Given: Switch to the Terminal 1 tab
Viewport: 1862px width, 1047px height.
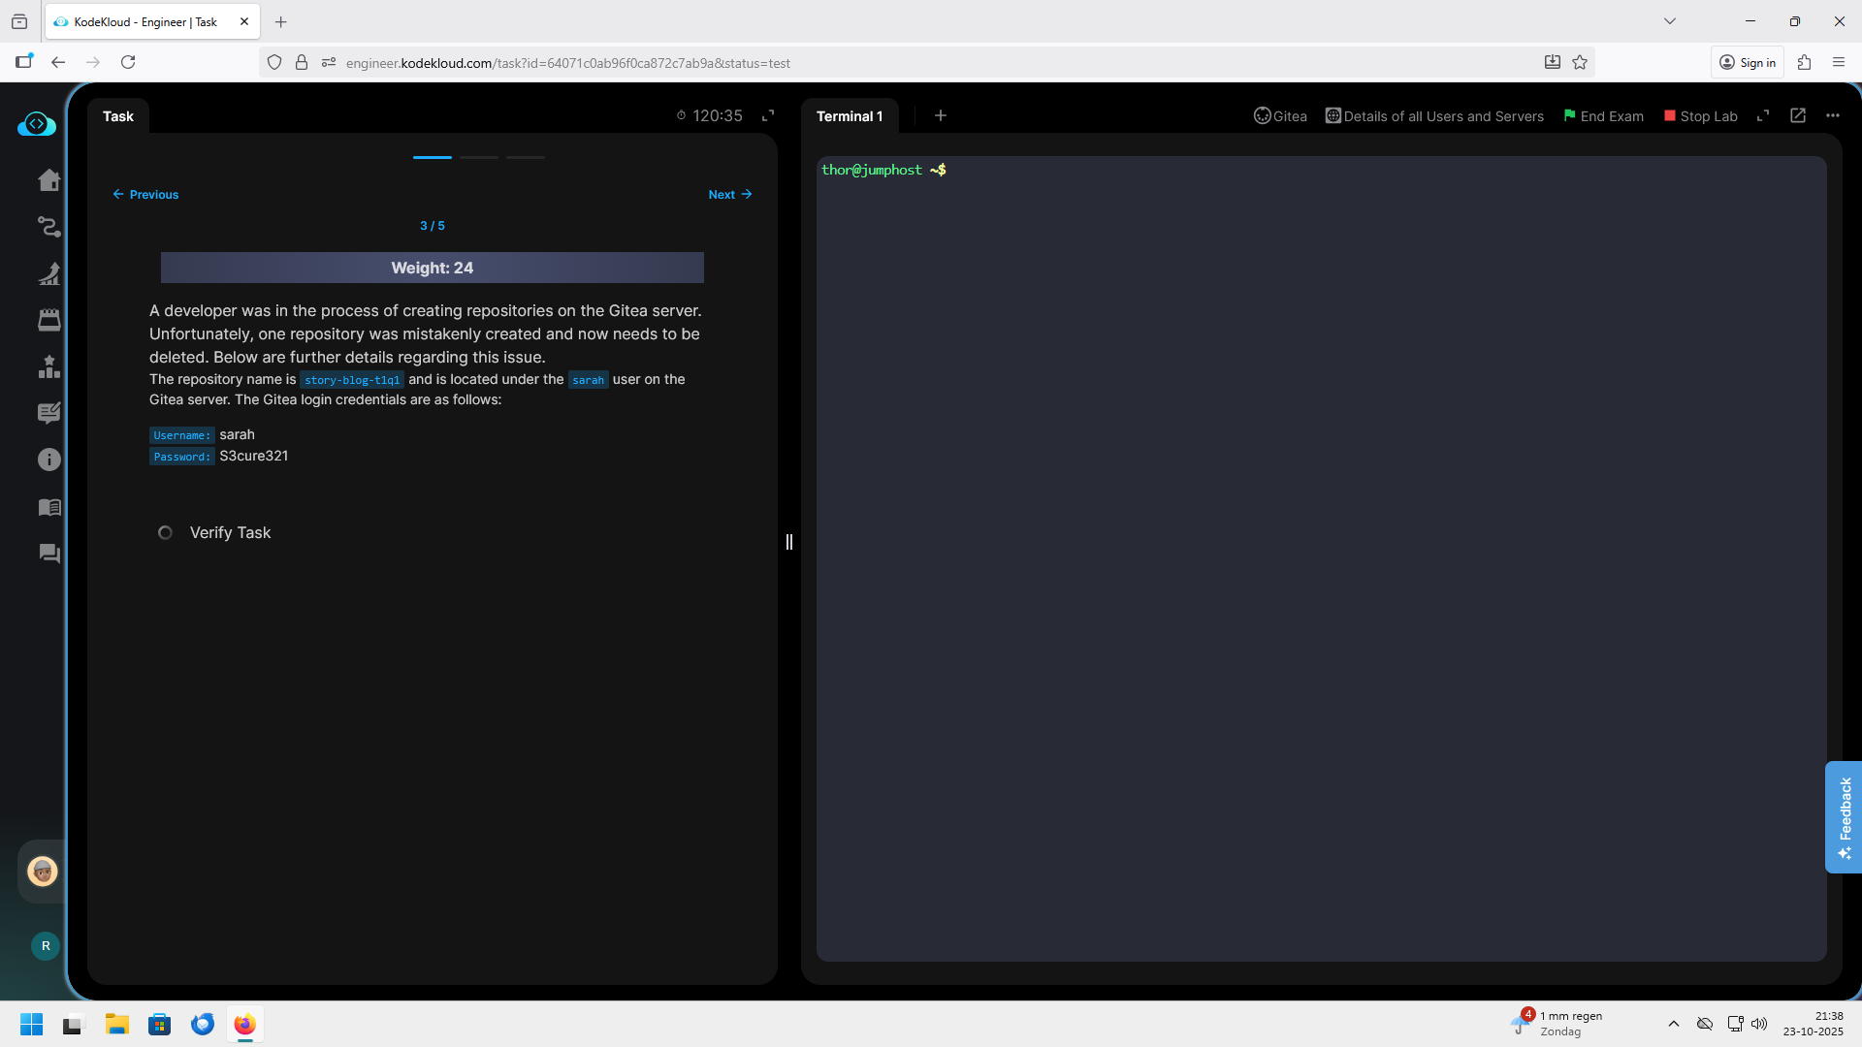Looking at the screenshot, I should click(x=849, y=116).
